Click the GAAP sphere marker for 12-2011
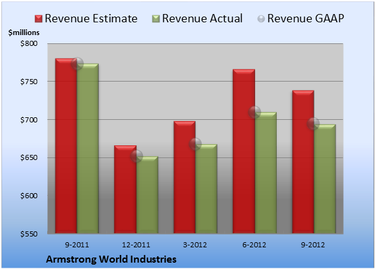Image resolution: width=375 pixels, height=269 pixels. pos(136,156)
